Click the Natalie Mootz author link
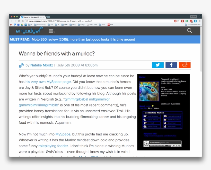 (42, 65)
